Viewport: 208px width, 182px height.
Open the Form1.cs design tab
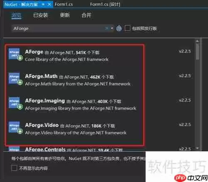click(105, 5)
